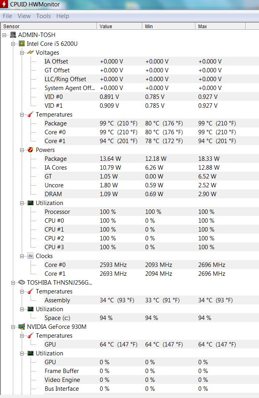Click the Intel Core i5 6200U processor icon

pos(21,44)
